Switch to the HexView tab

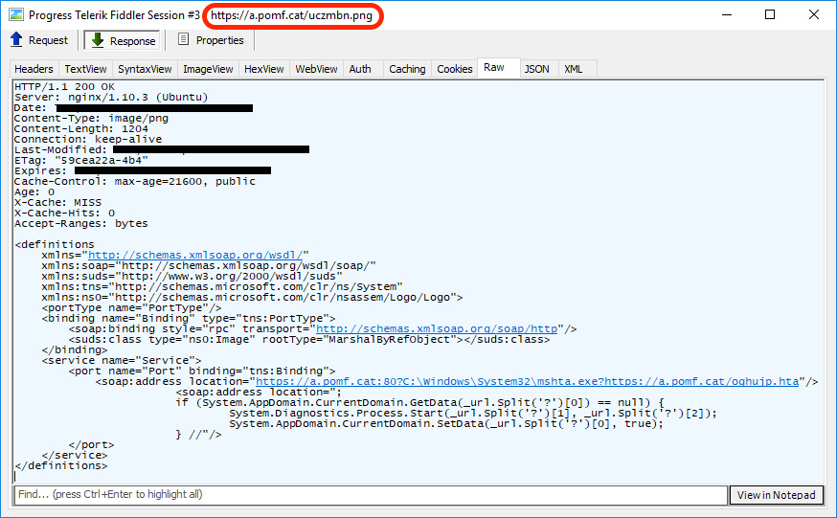[x=263, y=69]
